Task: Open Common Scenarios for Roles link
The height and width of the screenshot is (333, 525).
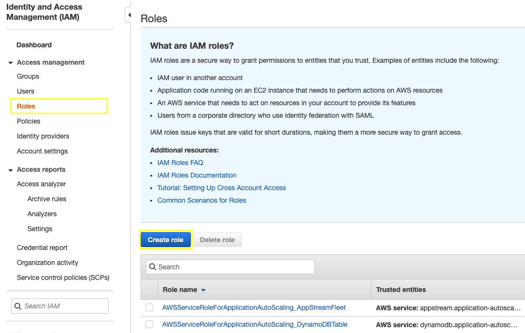Action: point(202,200)
